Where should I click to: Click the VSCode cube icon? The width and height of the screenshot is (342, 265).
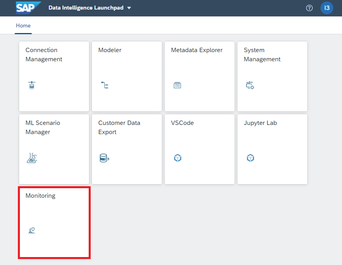[178, 158]
